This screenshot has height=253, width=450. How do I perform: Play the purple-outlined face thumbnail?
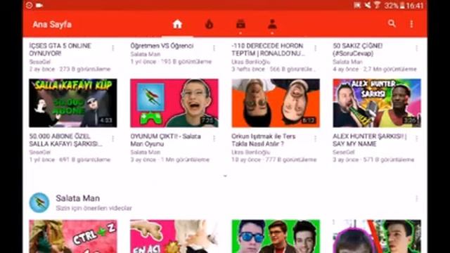click(377, 236)
